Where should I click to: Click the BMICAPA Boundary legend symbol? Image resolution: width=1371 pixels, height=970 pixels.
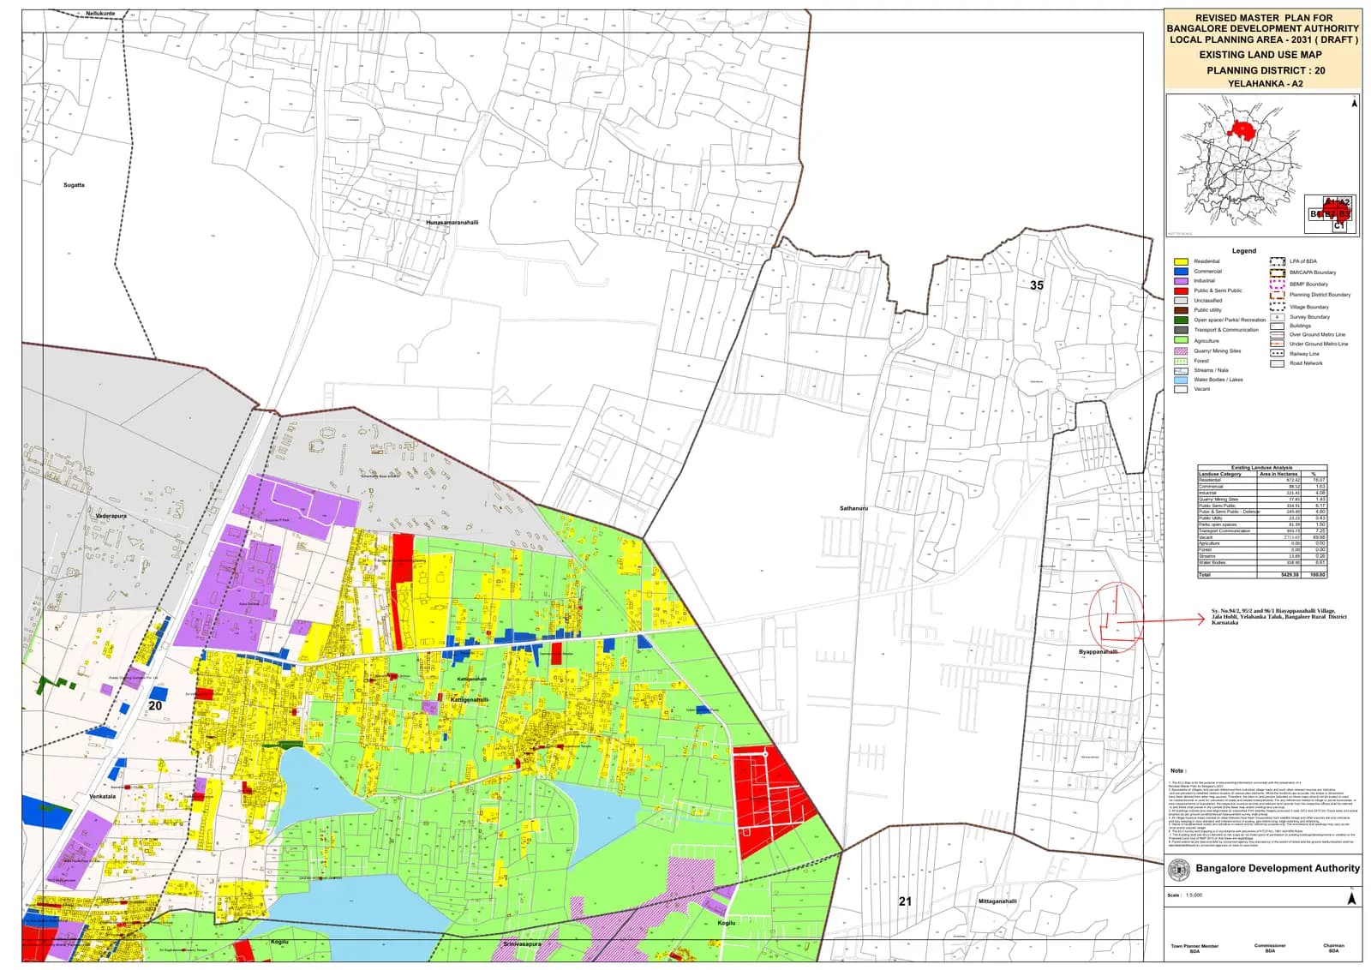(1277, 272)
